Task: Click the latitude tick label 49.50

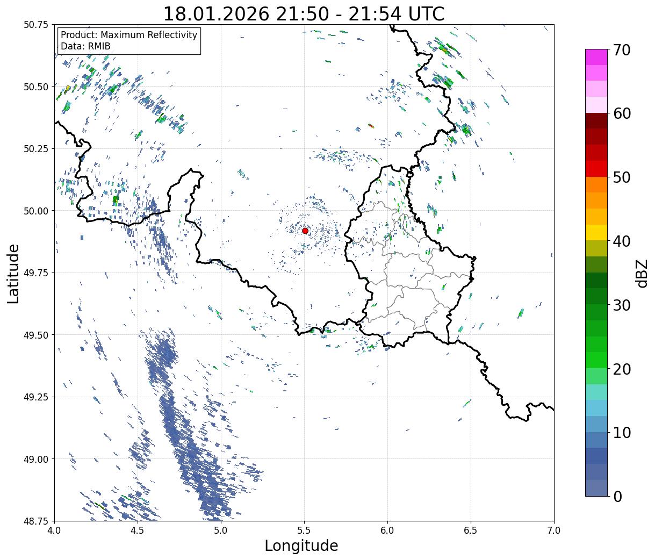Action: point(36,335)
